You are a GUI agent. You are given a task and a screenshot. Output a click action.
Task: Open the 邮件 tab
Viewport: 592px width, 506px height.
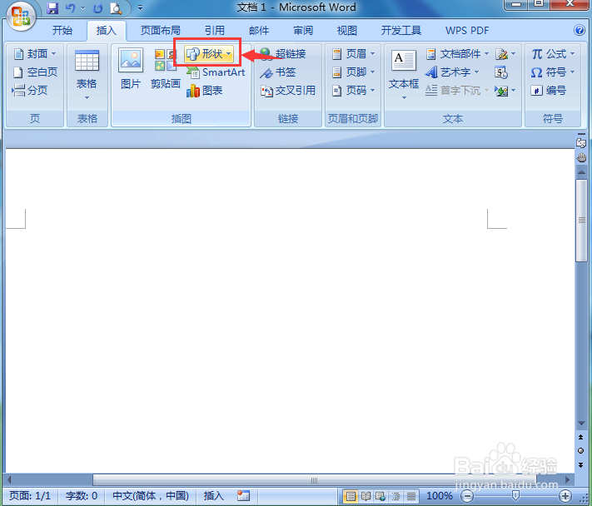259,30
